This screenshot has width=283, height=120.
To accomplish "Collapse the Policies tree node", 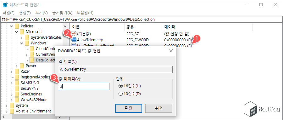I will (12, 26).
